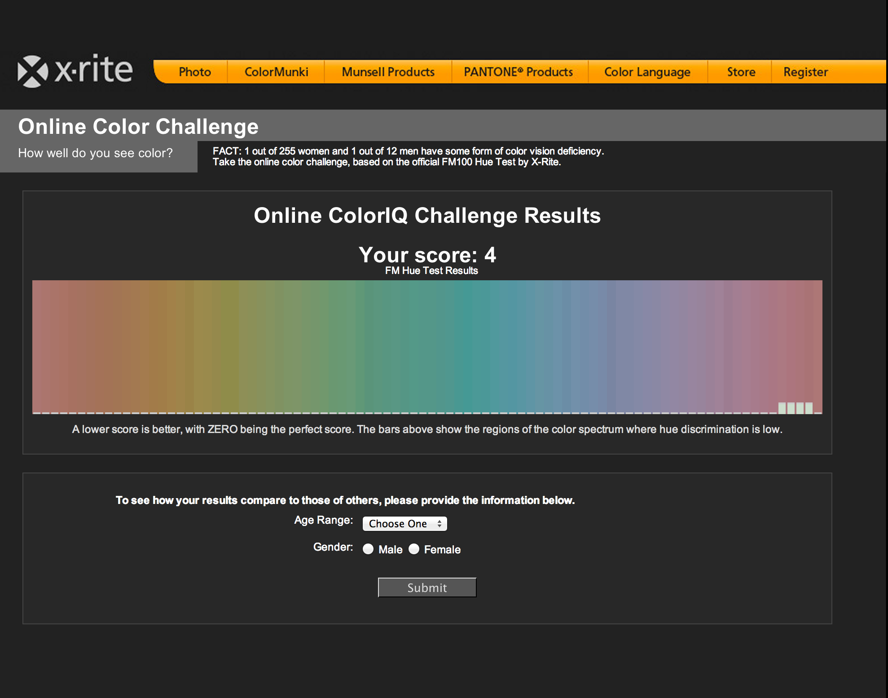Click the Female label text
Image resolution: width=888 pixels, height=698 pixels.
point(442,550)
